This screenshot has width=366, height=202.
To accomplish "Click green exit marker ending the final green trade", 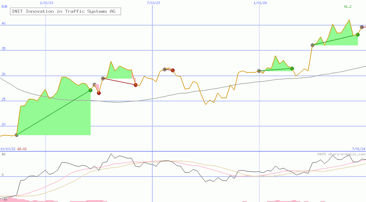I will 358,34.
